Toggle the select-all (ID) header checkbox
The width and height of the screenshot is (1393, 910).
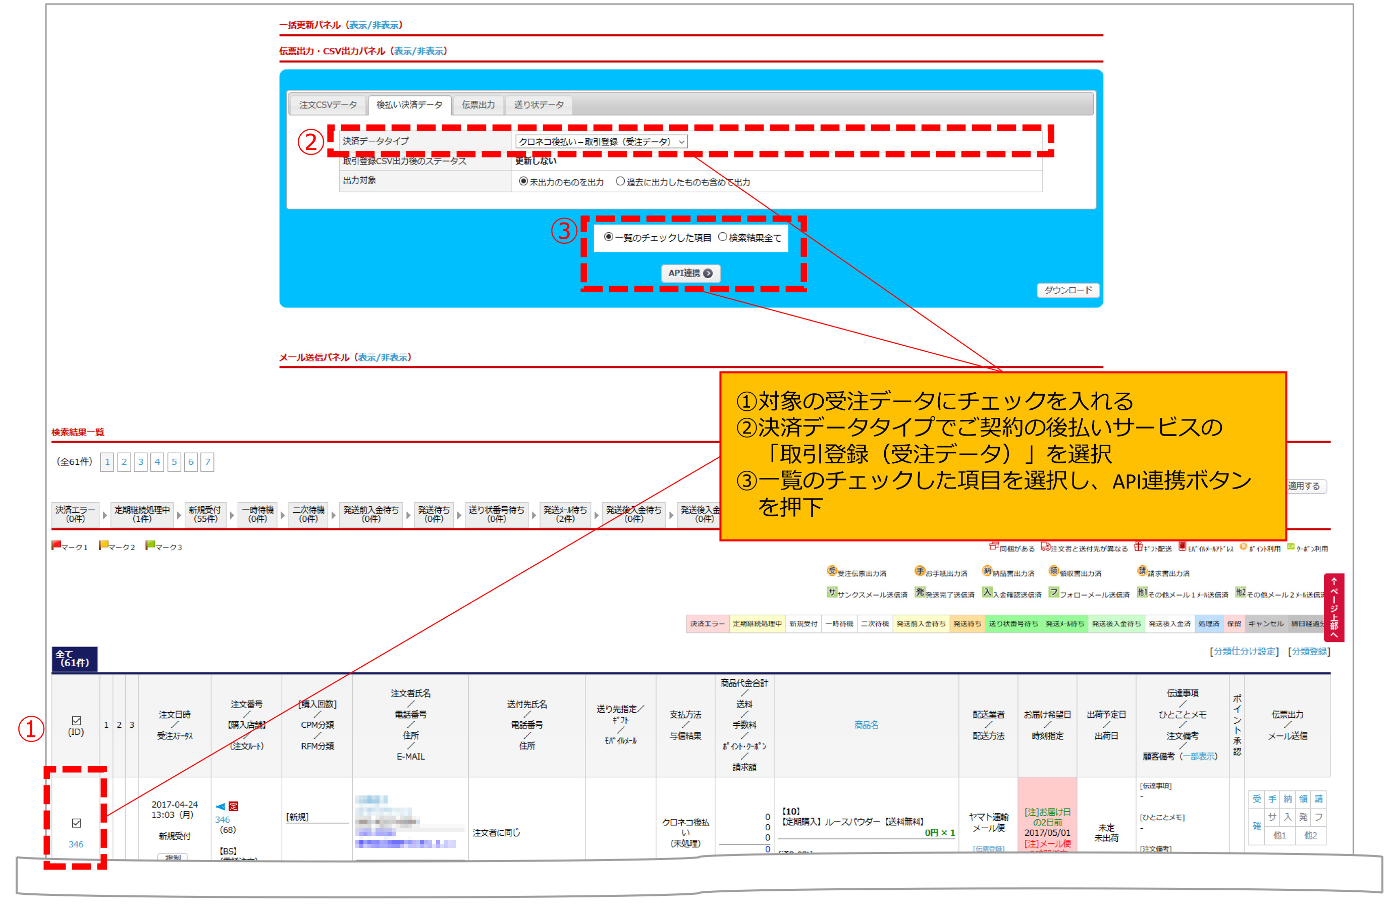point(76,721)
